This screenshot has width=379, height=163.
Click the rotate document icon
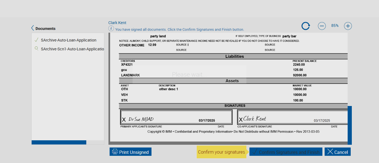306,26
